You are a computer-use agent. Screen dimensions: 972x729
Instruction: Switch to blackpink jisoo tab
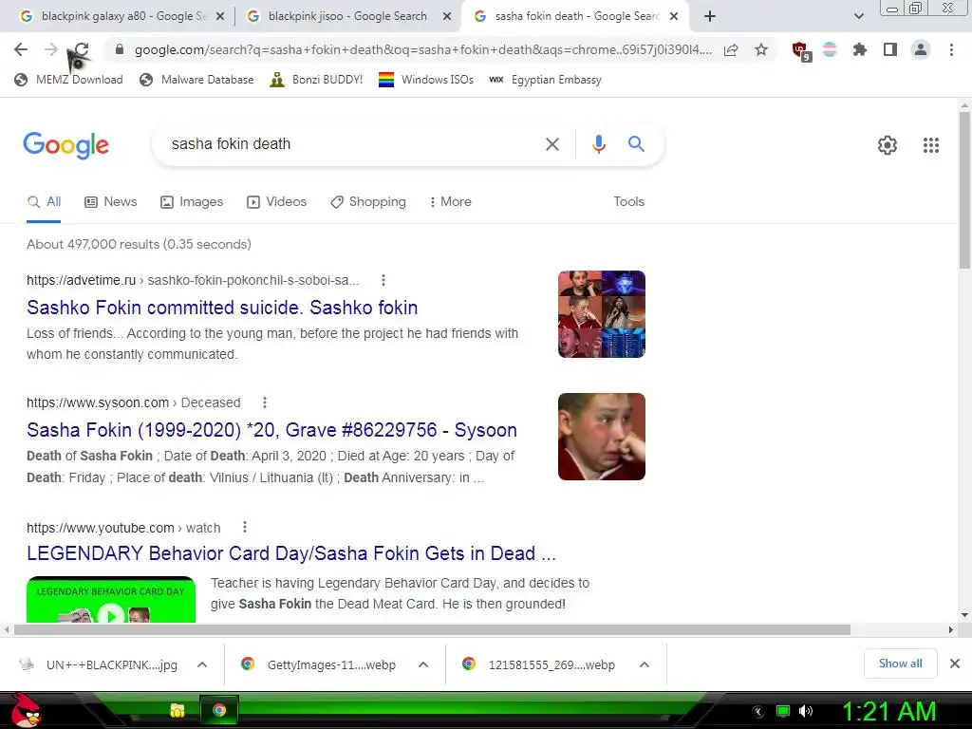point(347,17)
